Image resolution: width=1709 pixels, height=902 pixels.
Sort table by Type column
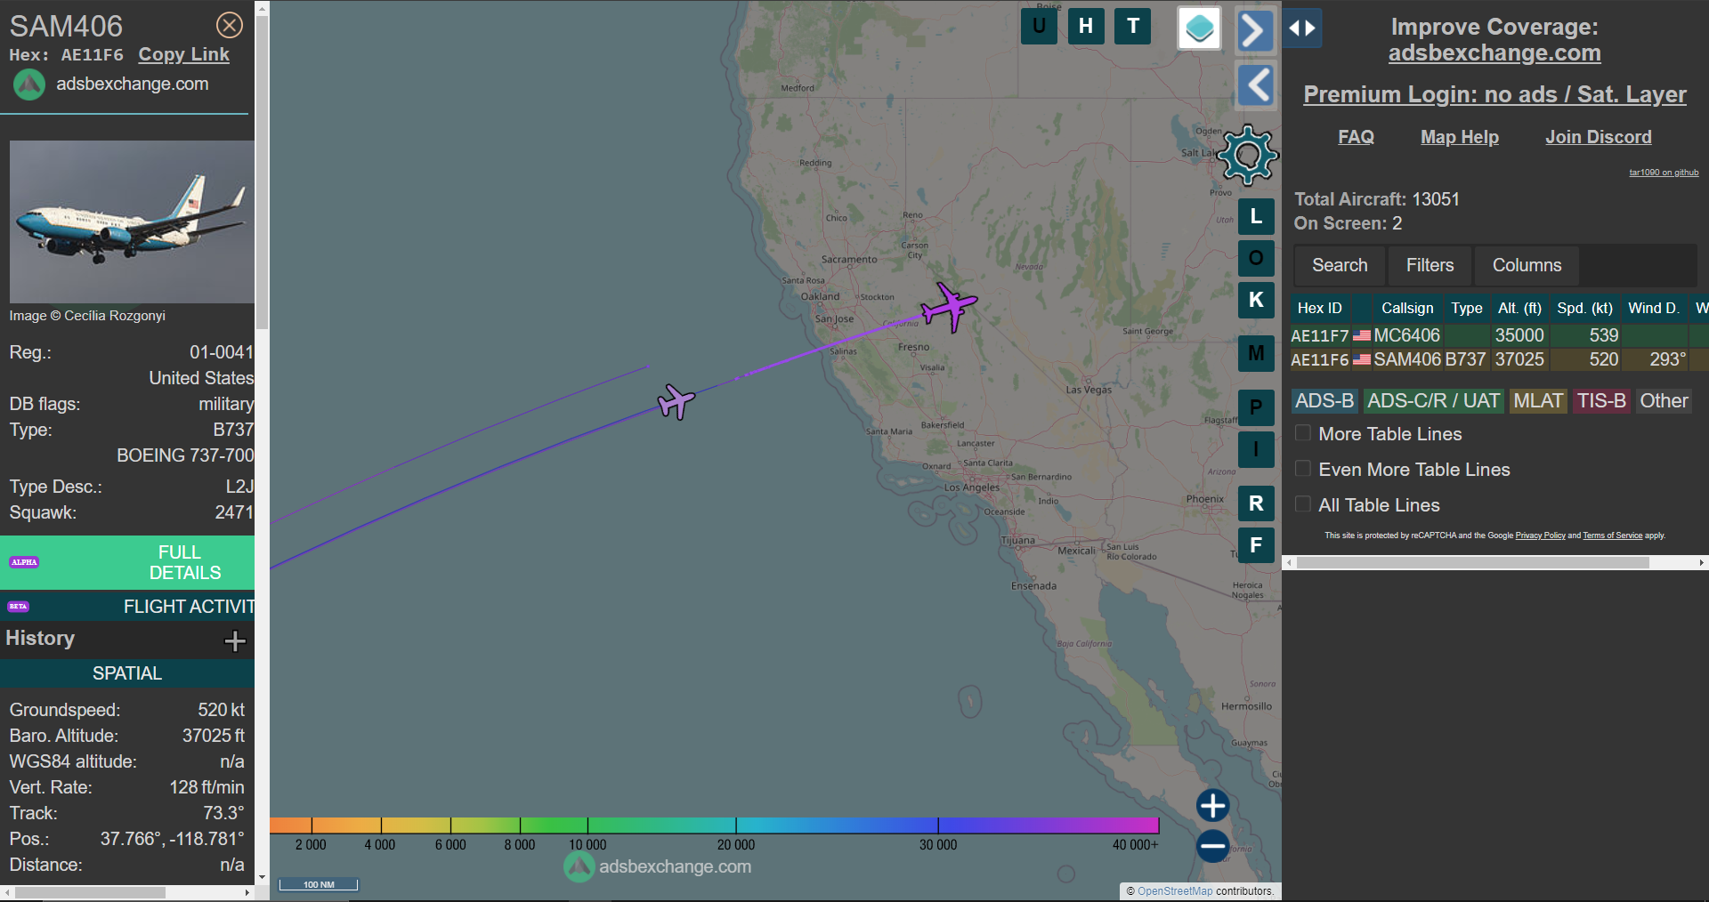coord(1467,308)
